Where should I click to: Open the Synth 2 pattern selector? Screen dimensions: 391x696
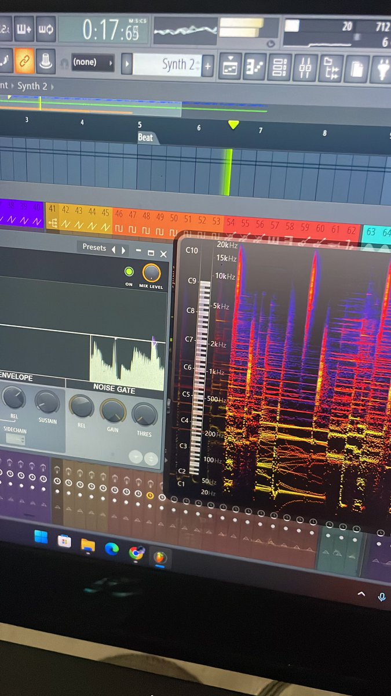pyautogui.click(x=166, y=64)
